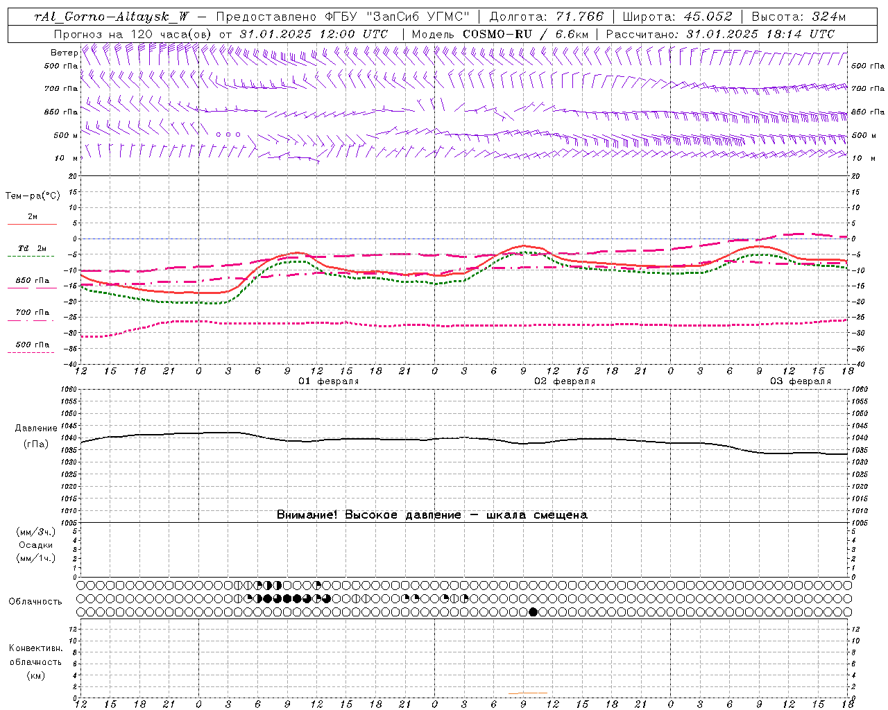Click the 1060 label on left pressure axis
Image resolution: width=888 pixels, height=710 pixels.
[x=70, y=389]
